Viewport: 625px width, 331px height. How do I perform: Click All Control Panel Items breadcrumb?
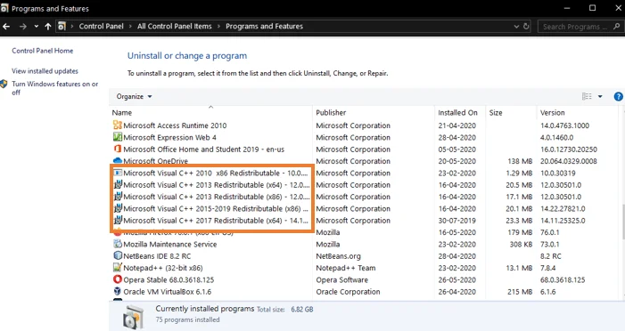coord(175,27)
